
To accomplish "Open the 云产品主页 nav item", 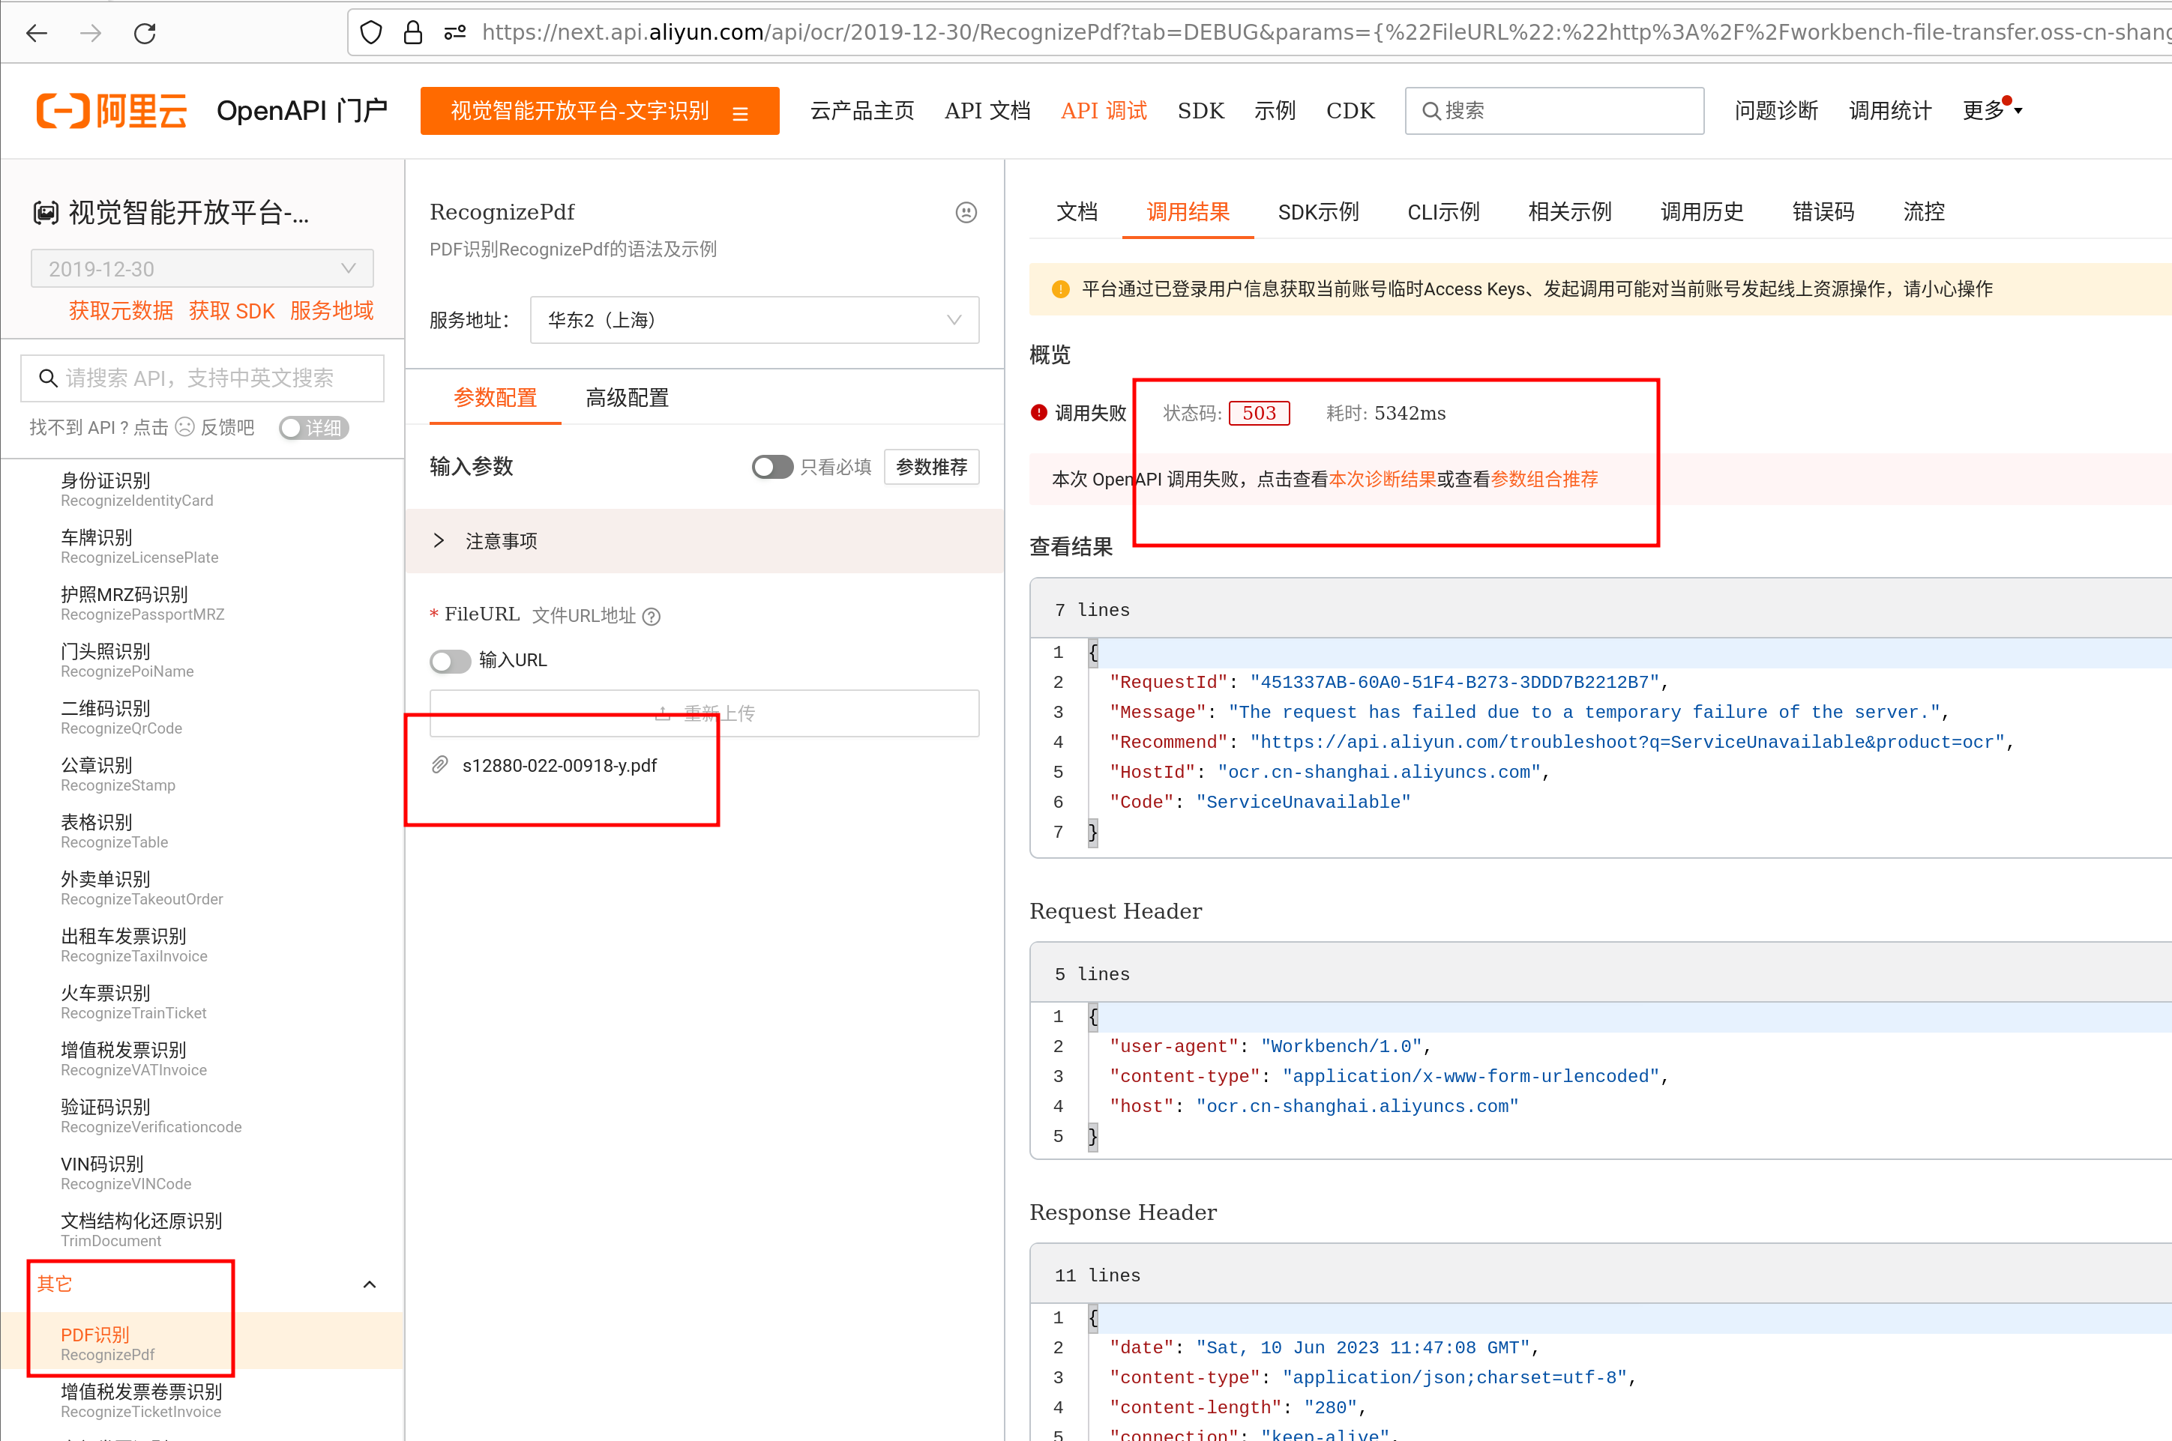I will pyautogui.click(x=861, y=111).
